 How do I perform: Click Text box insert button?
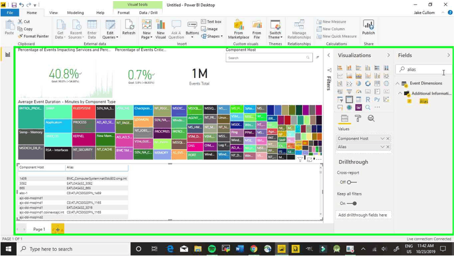pyautogui.click(x=211, y=22)
